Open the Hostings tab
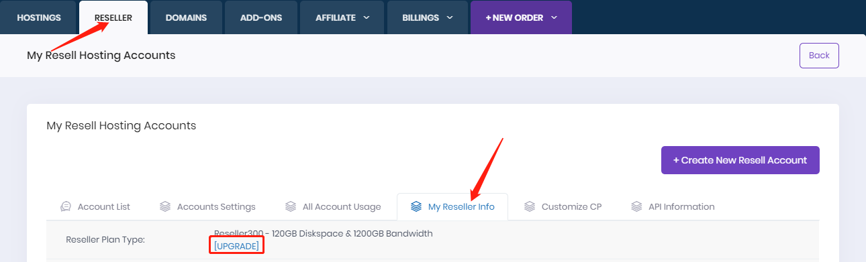This screenshot has width=866, height=262. pyautogui.click(x=39, y=17)
